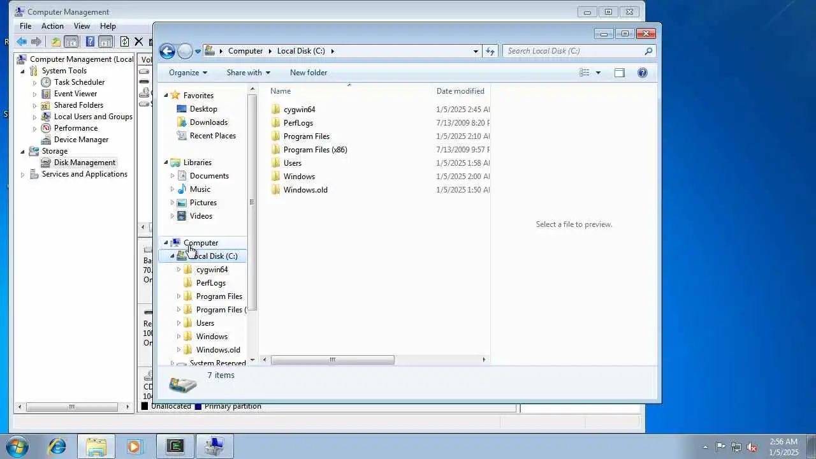The width and height of the screenshot is (816, 459).
Task: Expand the Documents library node
Action: coord(172,176)
